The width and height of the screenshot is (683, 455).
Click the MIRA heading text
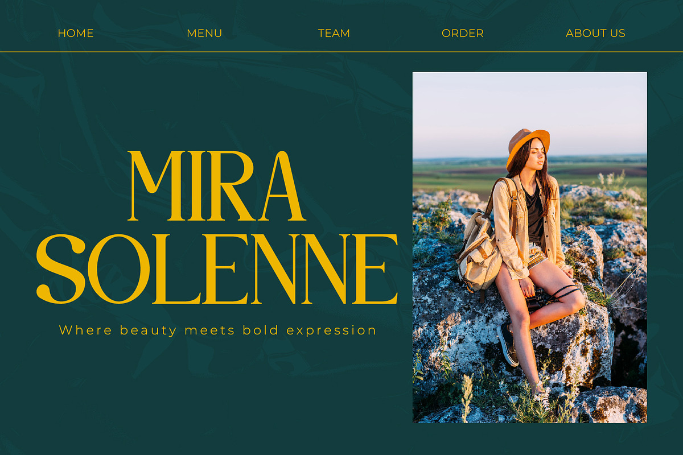pyautogui.click(x=217, y=186)
